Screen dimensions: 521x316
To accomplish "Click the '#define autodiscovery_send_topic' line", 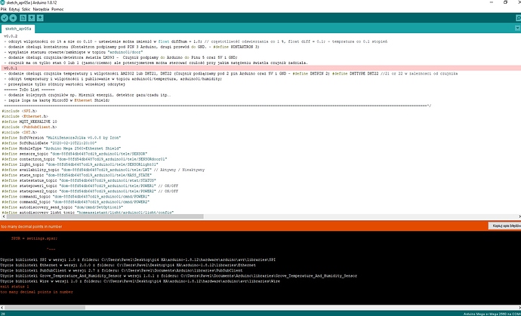I will 63,207.
